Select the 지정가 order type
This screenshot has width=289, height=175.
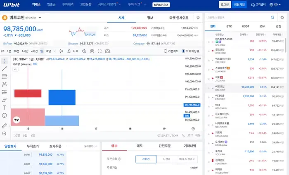pos(146,159)
